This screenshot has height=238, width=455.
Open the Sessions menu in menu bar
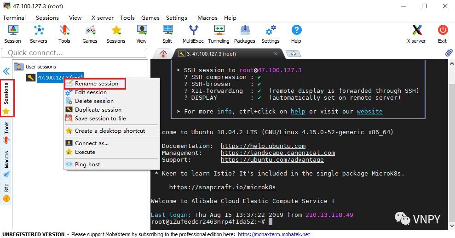(47, 17)
